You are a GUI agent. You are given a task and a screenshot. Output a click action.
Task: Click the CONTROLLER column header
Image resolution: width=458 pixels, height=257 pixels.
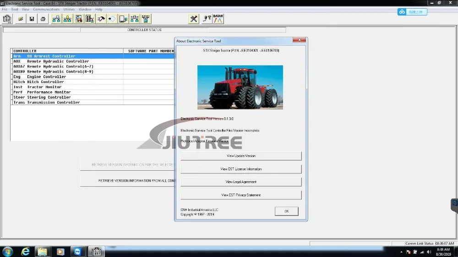click(x=67, y=51)
